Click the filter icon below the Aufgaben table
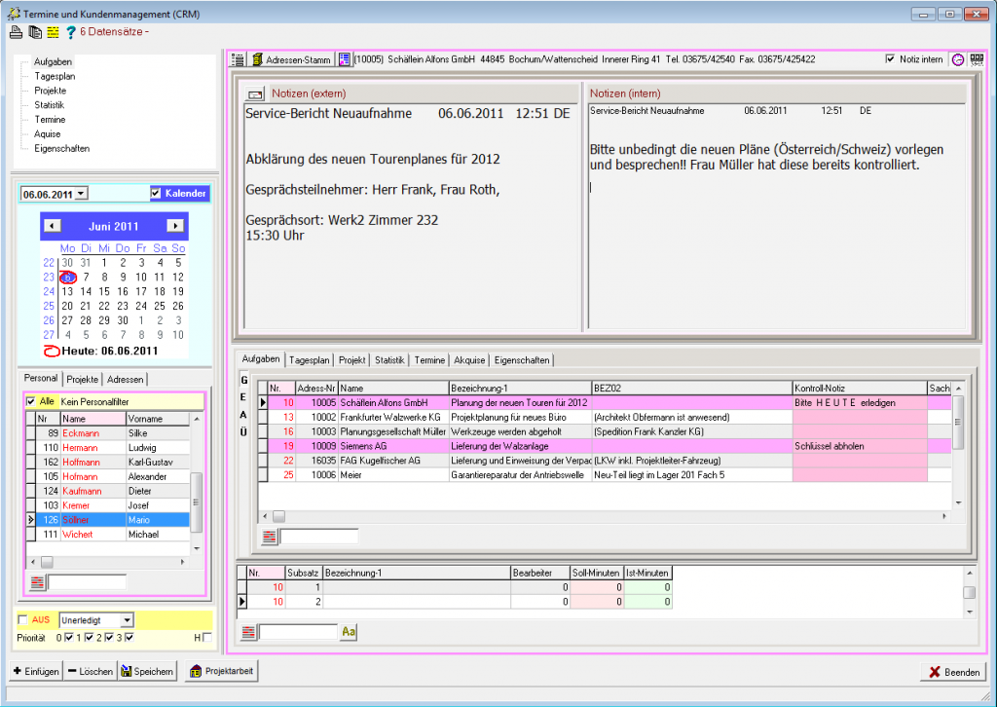 pyautogui.click(x=270, y=537)
